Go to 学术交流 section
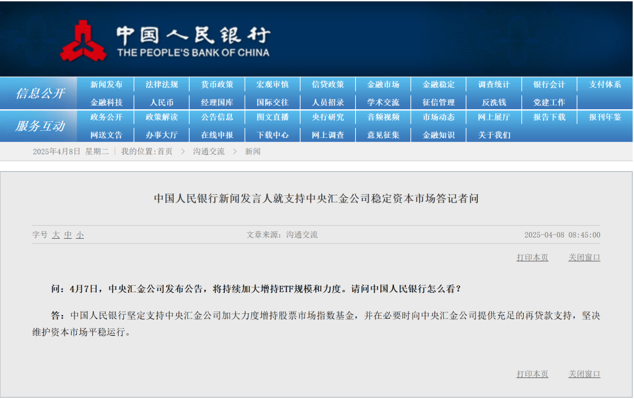Image resolution: width=634 pixels, height=399 pixels. tap(383, 102)
